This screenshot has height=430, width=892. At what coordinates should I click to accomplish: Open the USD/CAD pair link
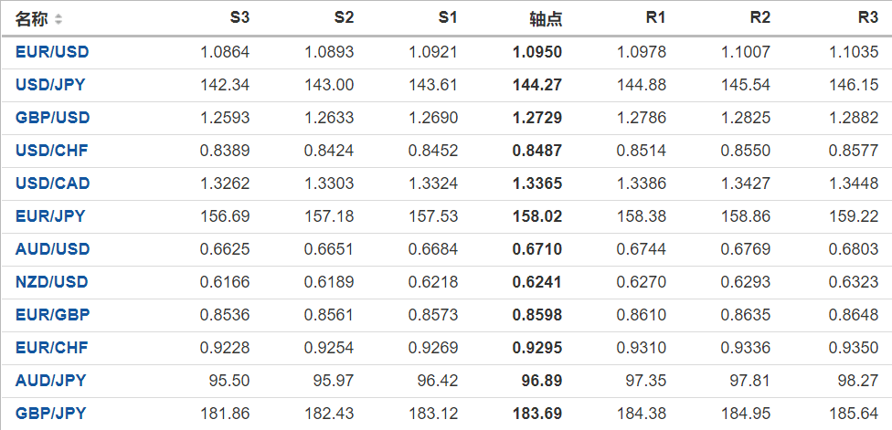tap(52, 184)
